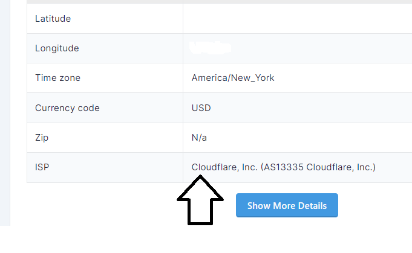
Task: Click the Show More Details button
Action: (x=287, y=205)
